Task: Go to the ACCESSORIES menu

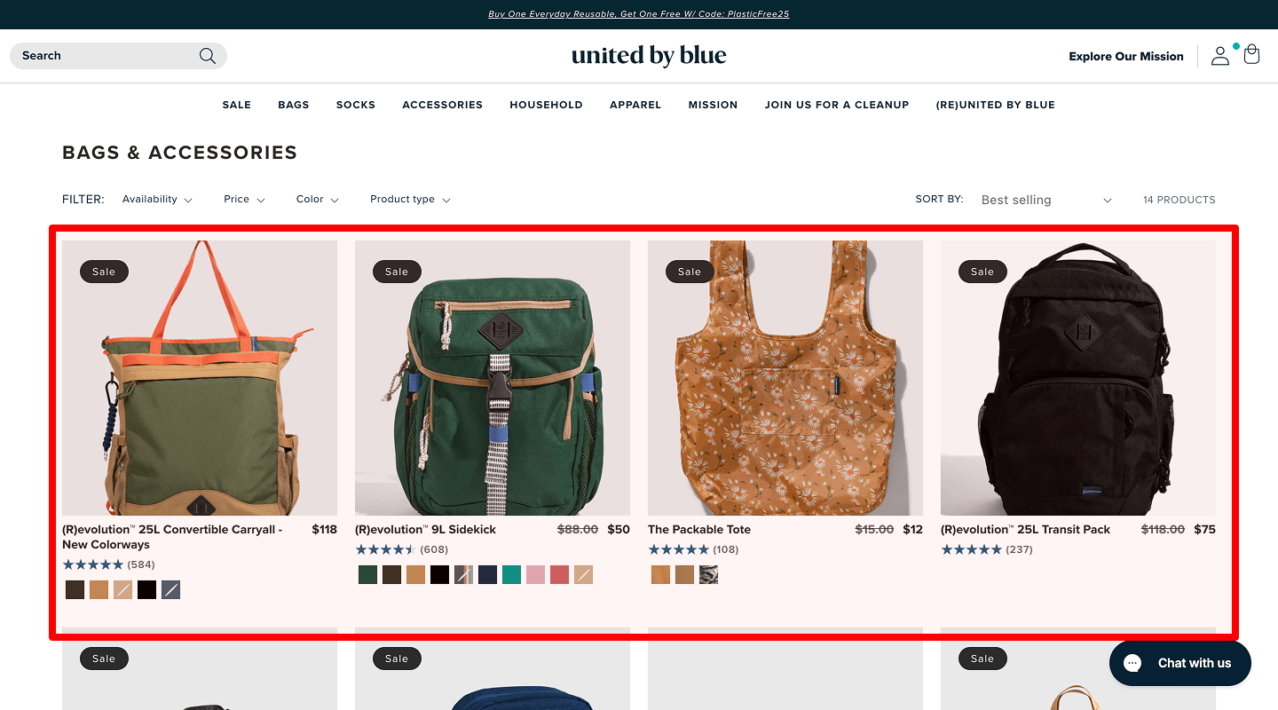Action: [x=442, y=105]
